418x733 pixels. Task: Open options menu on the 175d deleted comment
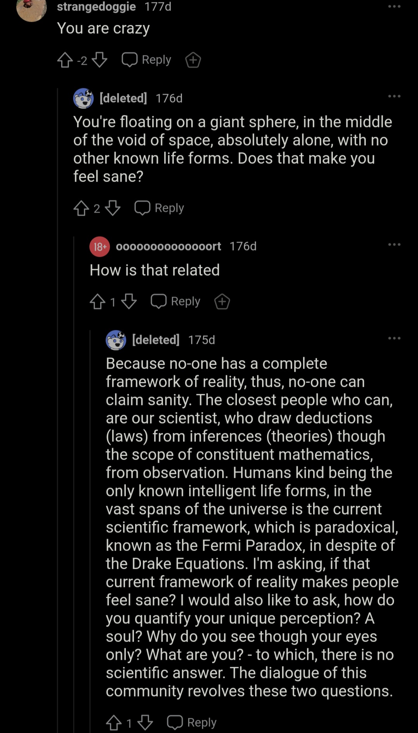click(394, 338)
